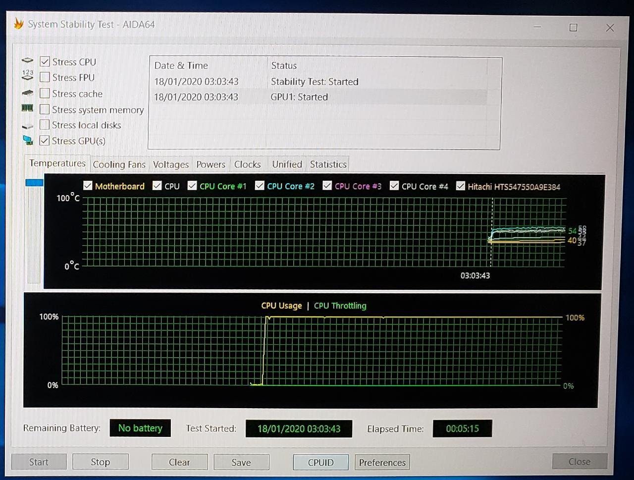Click the monitor icon beside Stress GPU(s)

click(x=28, y=141)
